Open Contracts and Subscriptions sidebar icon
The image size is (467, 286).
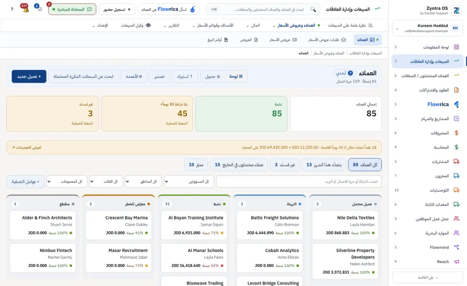456,90
